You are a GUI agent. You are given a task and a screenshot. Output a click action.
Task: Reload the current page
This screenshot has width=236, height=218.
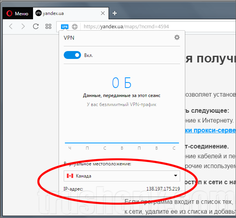[36, 26]
